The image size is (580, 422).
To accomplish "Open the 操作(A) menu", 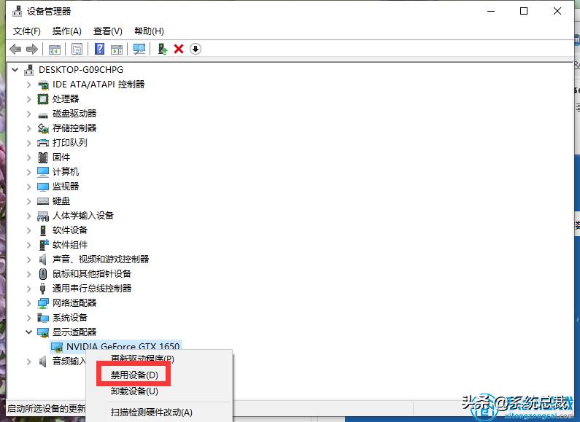I will [x=66, y=31].
